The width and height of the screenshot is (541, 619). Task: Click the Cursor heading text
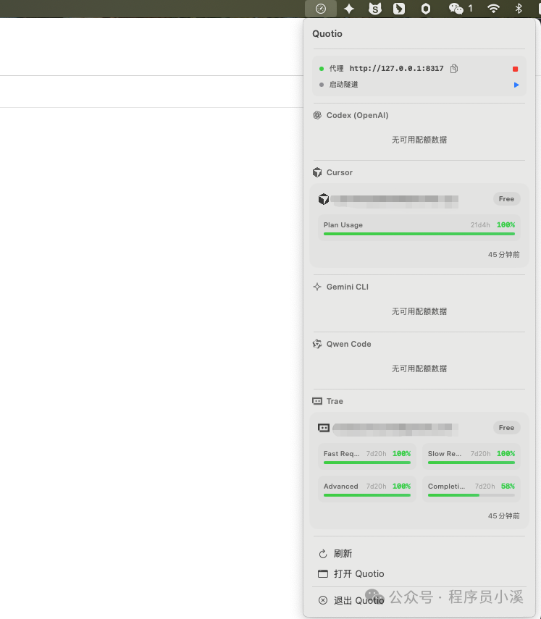click(x=340, y=172)
